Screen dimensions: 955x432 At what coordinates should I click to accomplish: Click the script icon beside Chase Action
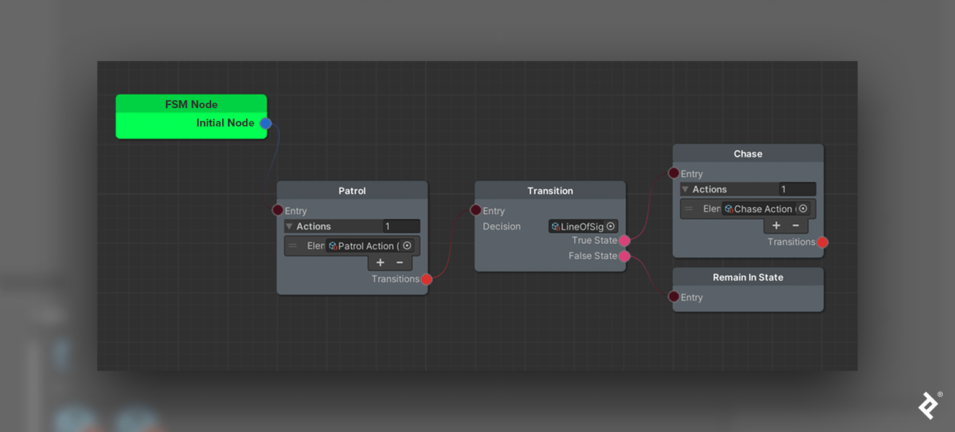(727, 209)
